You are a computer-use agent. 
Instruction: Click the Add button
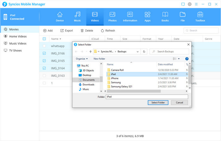point(48,31)
